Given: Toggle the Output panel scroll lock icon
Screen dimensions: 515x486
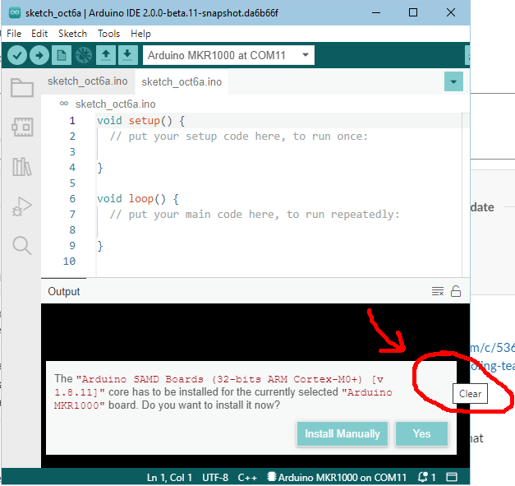Looking at the screenshot, I should [456, 292].
